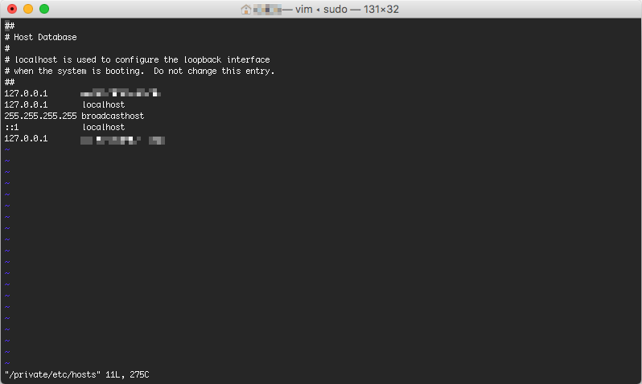Place cursor on 255.255.255.255 address
Viewport: 642px width, 384px height.
(x=40, y=116)
